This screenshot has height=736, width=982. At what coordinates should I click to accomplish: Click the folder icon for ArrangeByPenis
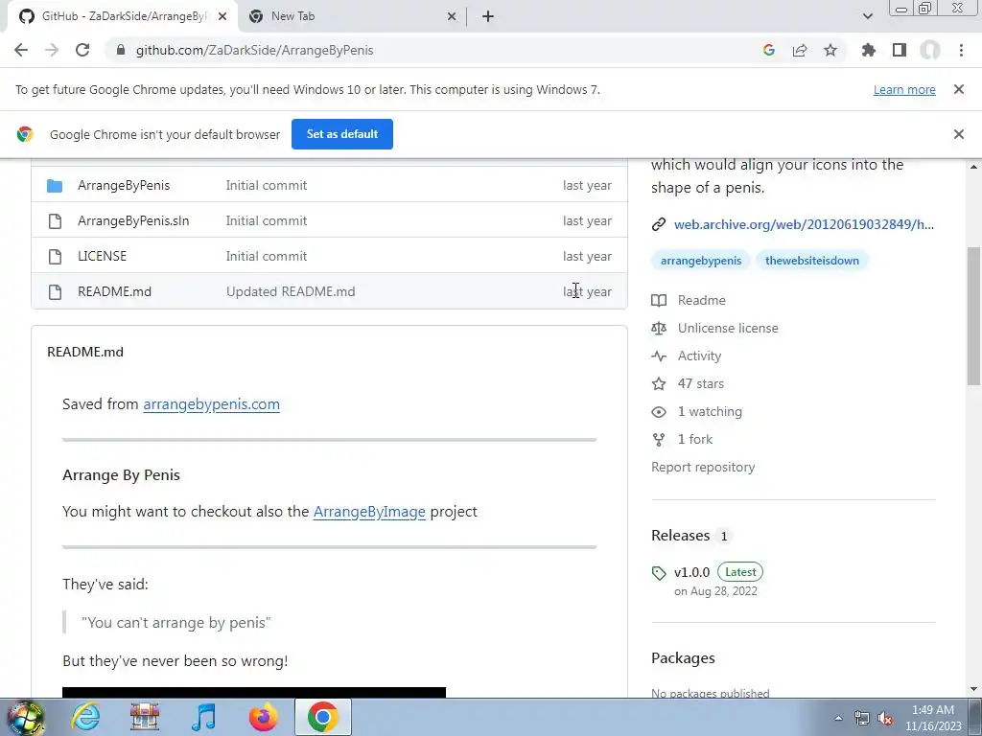tap(55, 185)
